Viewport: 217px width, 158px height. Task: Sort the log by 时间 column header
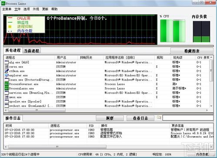tap(26, 125)
